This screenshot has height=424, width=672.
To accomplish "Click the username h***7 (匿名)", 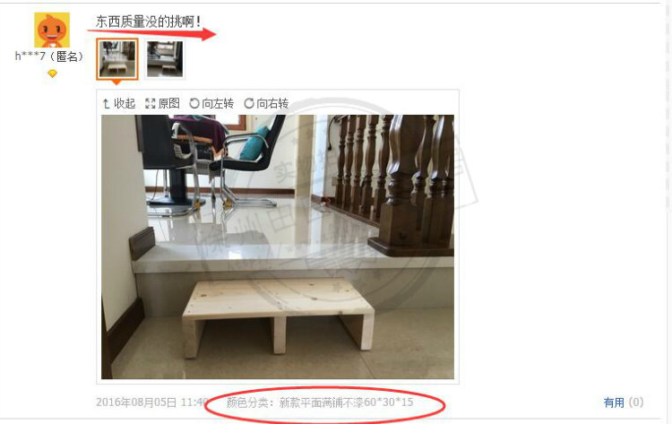I will click(x=49, y=56).
